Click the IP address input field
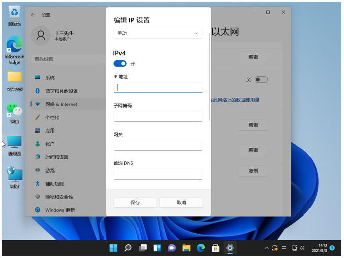Viewport: 344px width, 258px height. pos(158,88)
